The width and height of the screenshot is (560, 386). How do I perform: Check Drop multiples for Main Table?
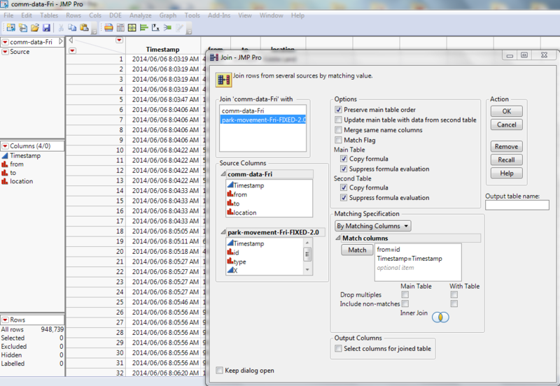pyautogui.click(x=405, y=294)
